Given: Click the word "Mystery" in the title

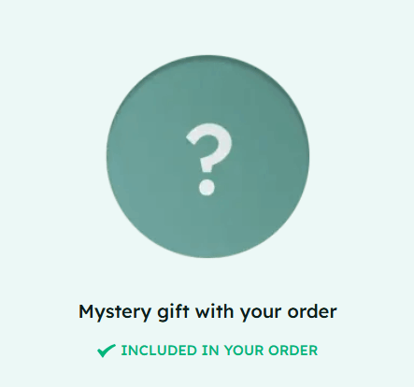Looking at the screenshot, I should tap(115, 312).
